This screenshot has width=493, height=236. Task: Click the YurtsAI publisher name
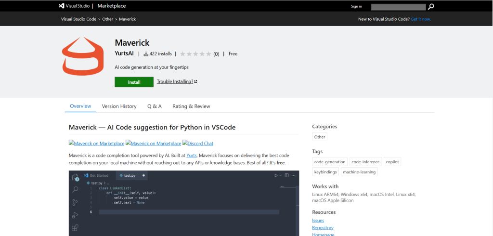coord(124,54)
